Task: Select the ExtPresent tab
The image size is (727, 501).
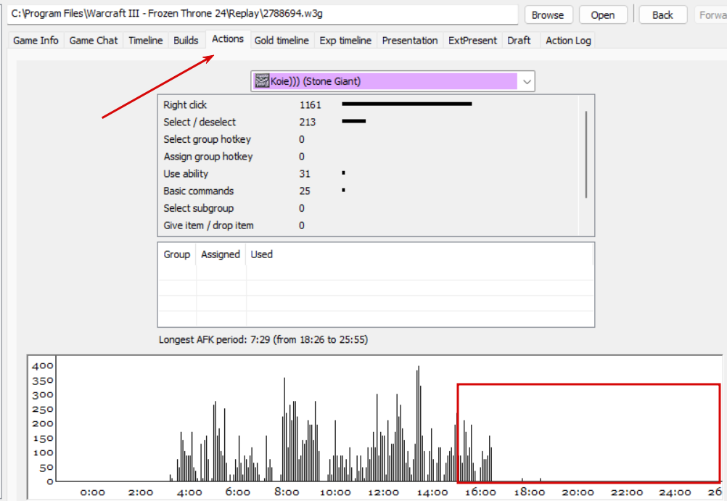Action: [x=472, y=41]
